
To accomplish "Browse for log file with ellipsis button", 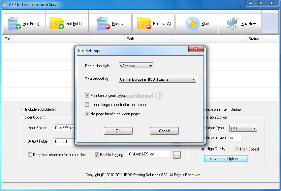I will 177,155.
